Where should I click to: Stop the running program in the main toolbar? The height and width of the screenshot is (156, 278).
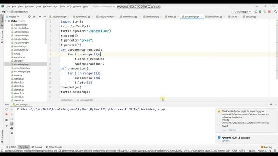[269, 12]
